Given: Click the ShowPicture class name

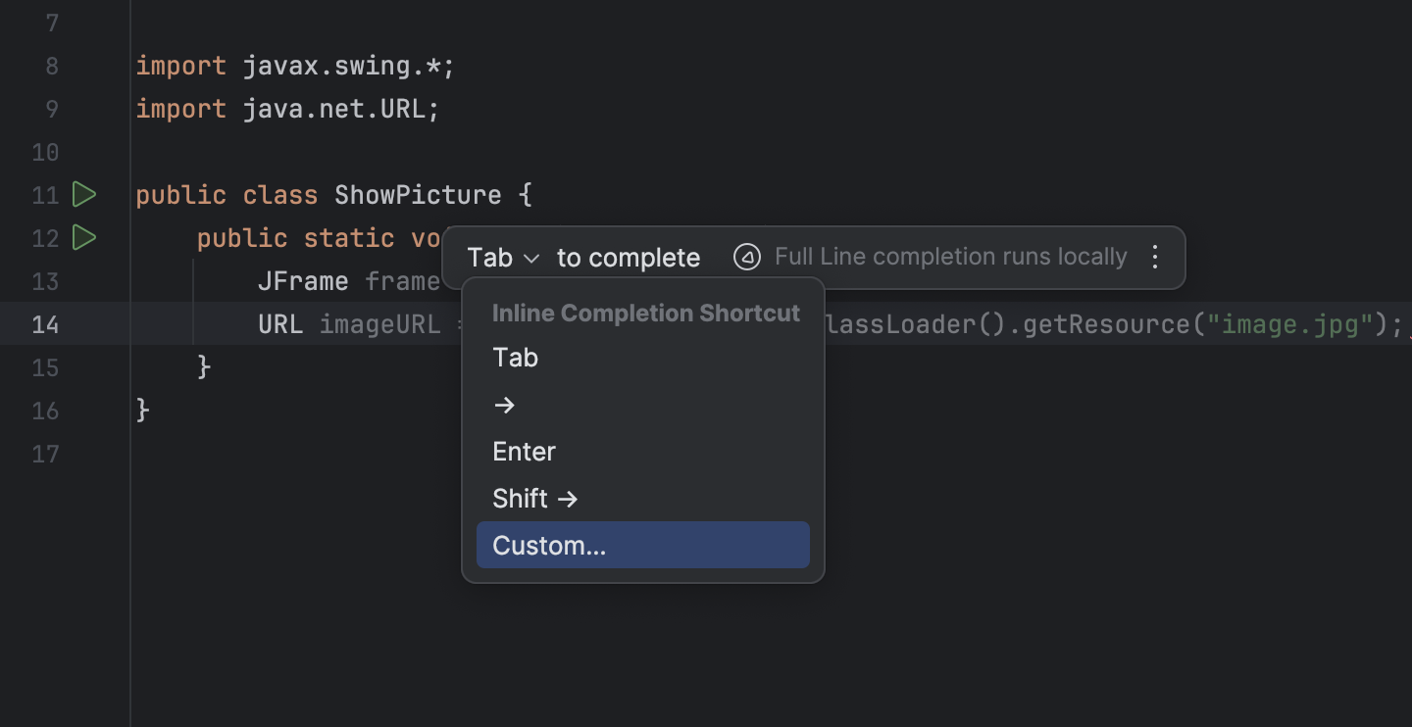Looking at the screenshot, I should (x=419, y=194).
